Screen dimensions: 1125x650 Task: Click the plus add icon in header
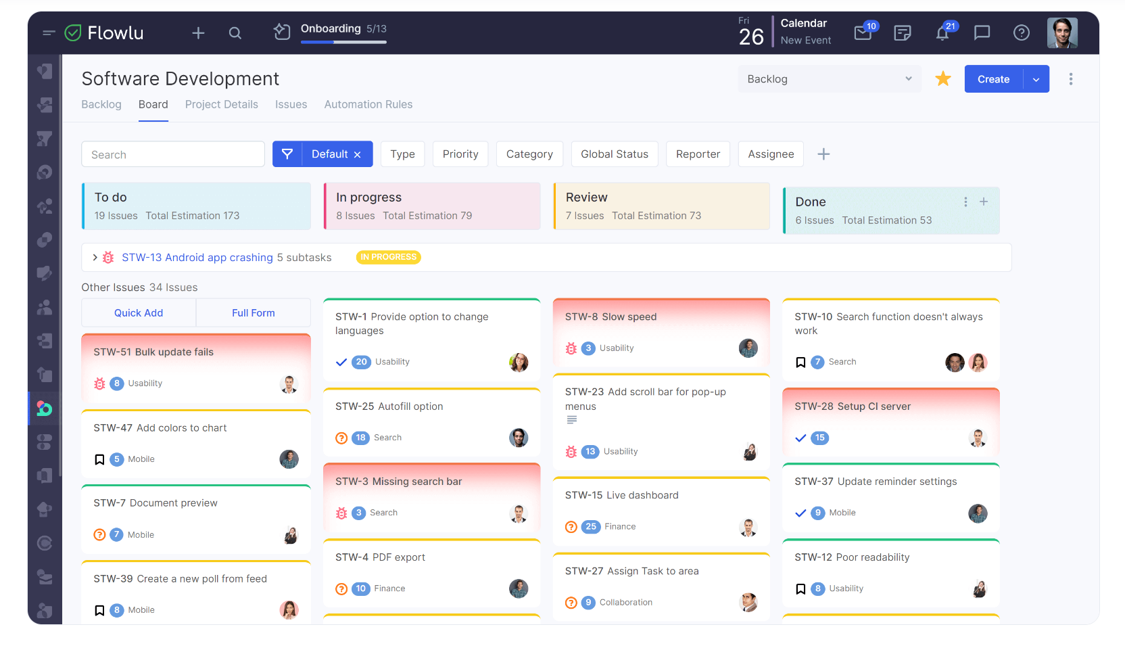[x=198, y=32]
